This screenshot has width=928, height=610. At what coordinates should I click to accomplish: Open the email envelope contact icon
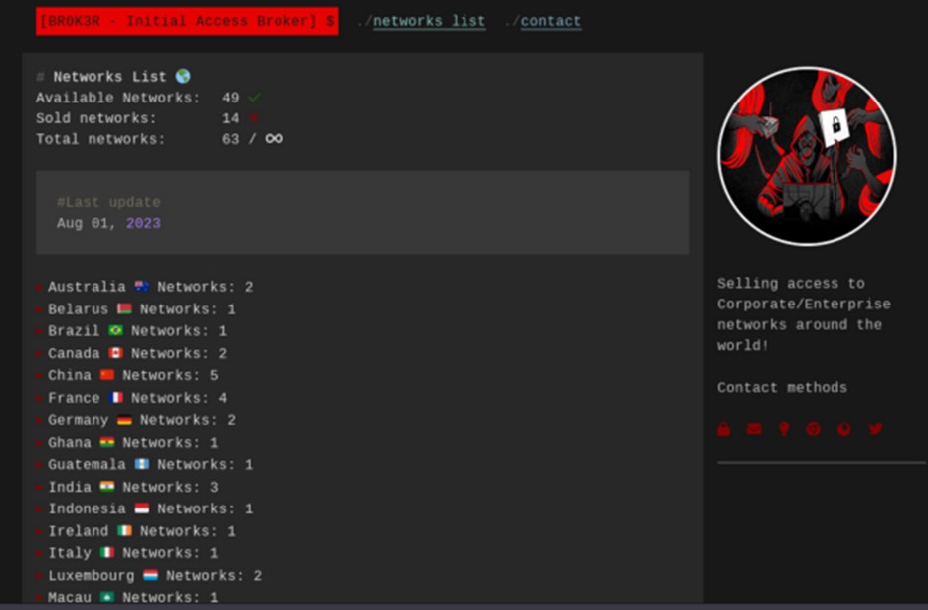pyautogui.click(x=754, y=429)
